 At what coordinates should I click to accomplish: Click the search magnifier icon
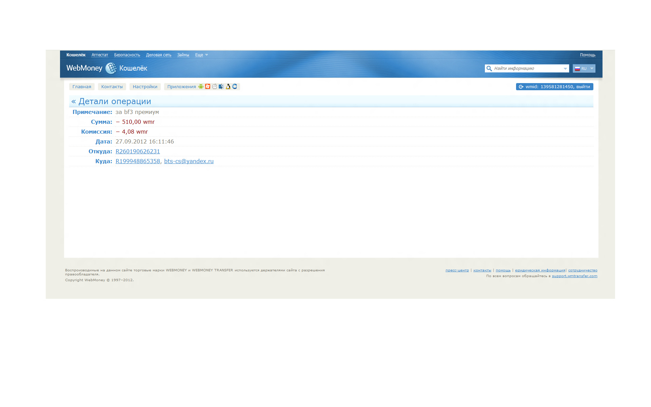tap(489, 69)
